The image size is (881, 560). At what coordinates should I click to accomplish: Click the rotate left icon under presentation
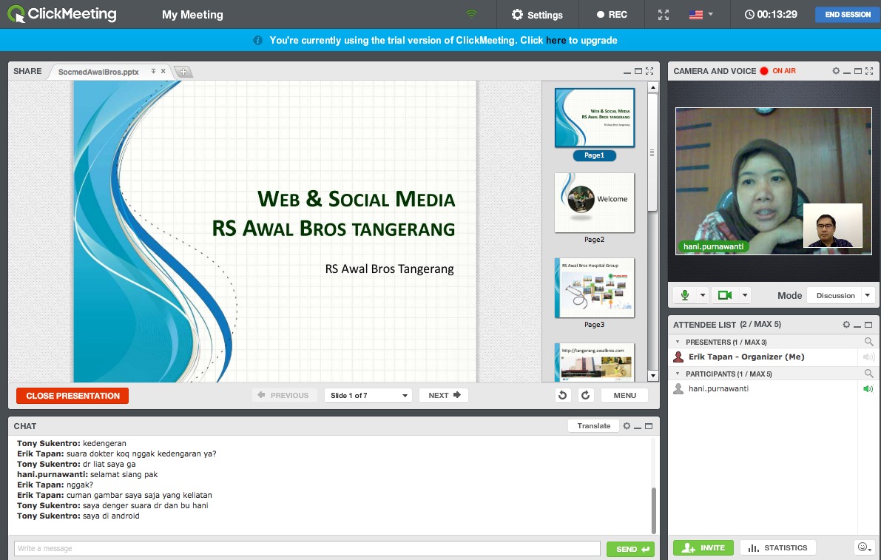click(563, 396)
